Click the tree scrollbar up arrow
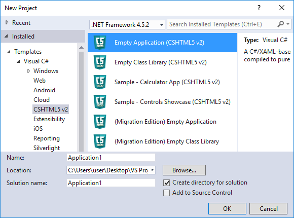Viewport: 294px width, 218px height. tap(81, 48)
